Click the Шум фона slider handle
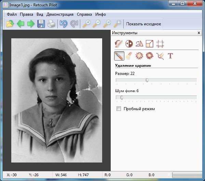Image resolution: width=205 pixels, height=181 pixels. click(x=122, y=98)
